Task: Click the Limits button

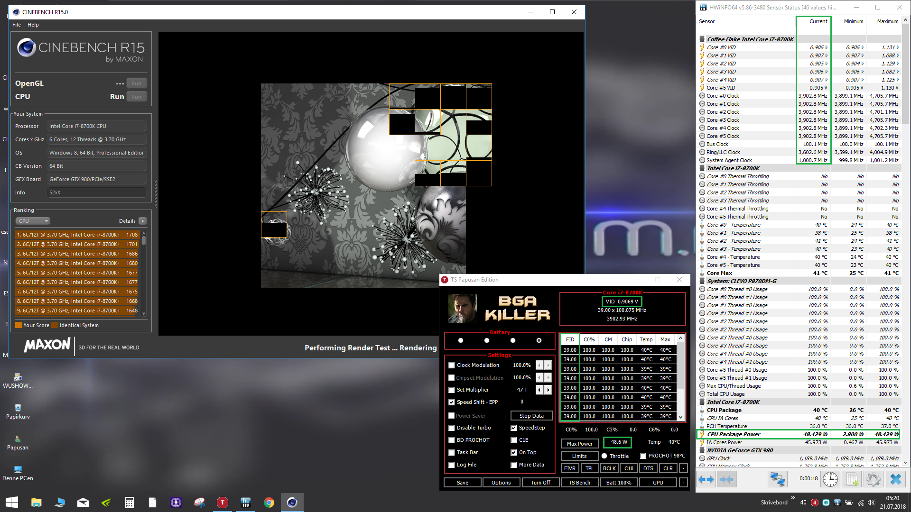Action: [x=579, y=456]
